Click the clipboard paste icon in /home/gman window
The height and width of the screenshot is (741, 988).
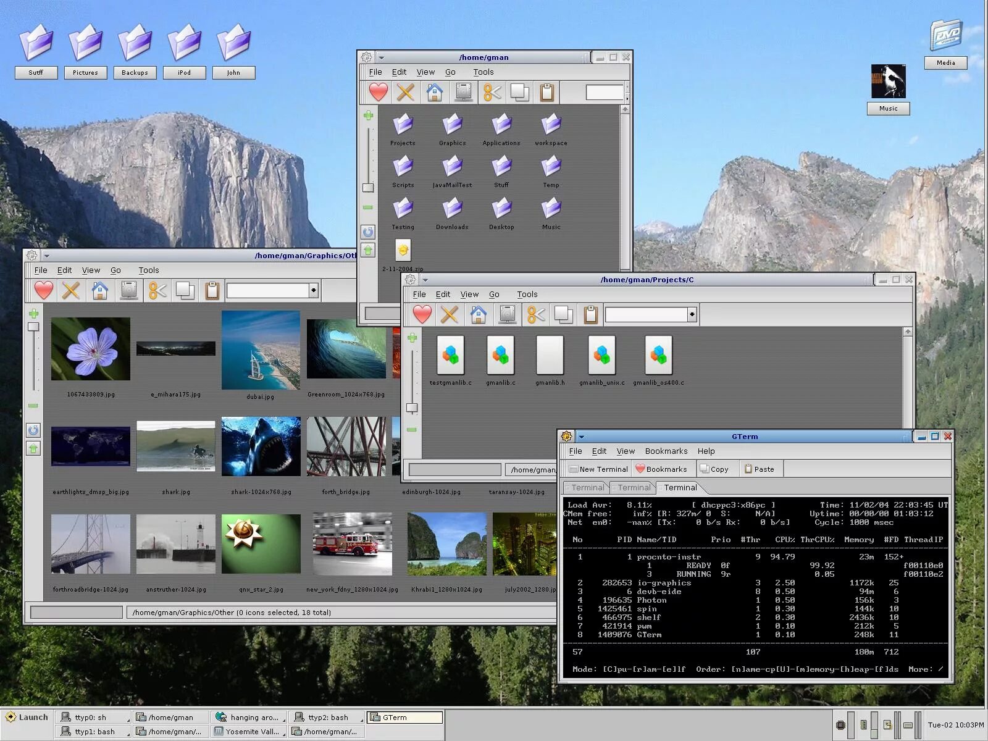coord(546,93)
